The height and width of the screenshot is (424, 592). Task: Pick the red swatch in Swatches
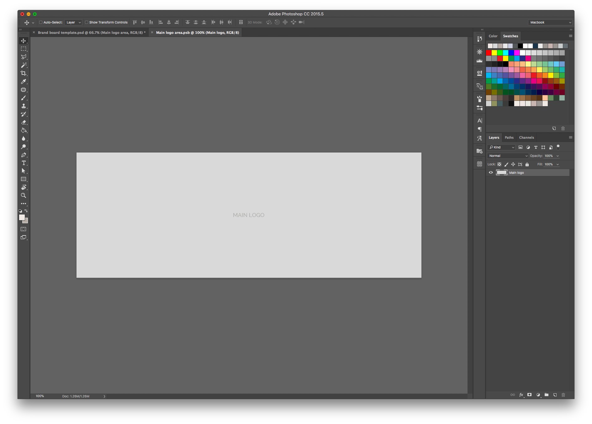click(x=489, y=53)
